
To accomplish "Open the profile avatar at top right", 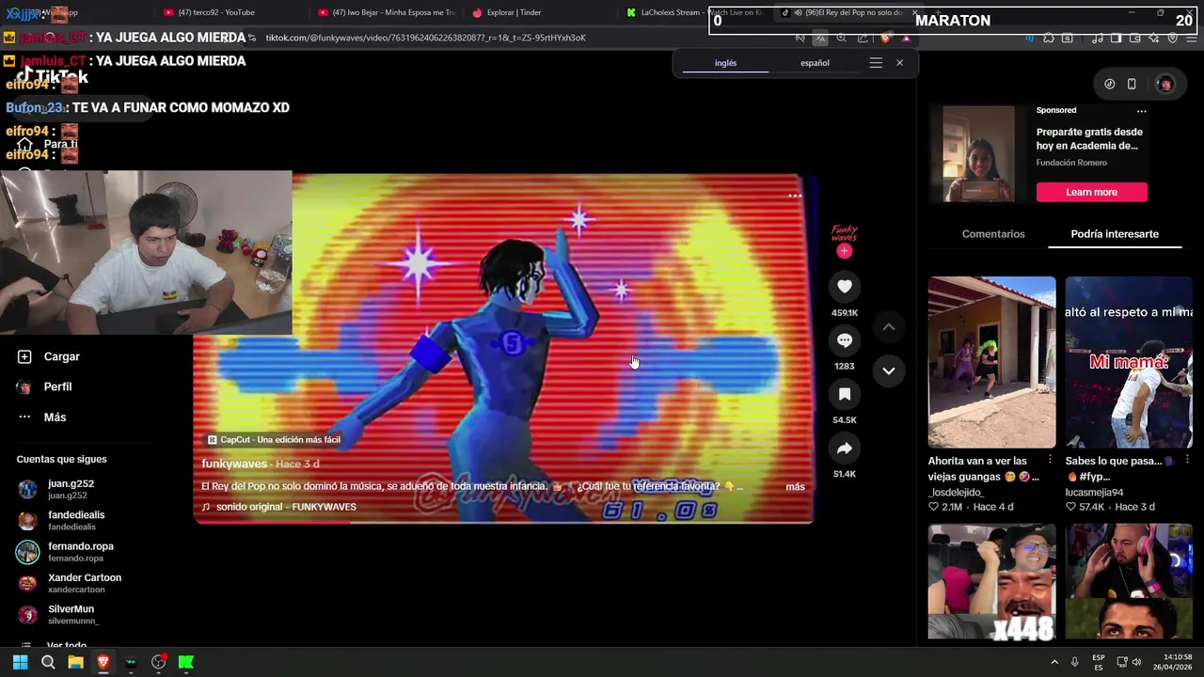I will 1164,84.
